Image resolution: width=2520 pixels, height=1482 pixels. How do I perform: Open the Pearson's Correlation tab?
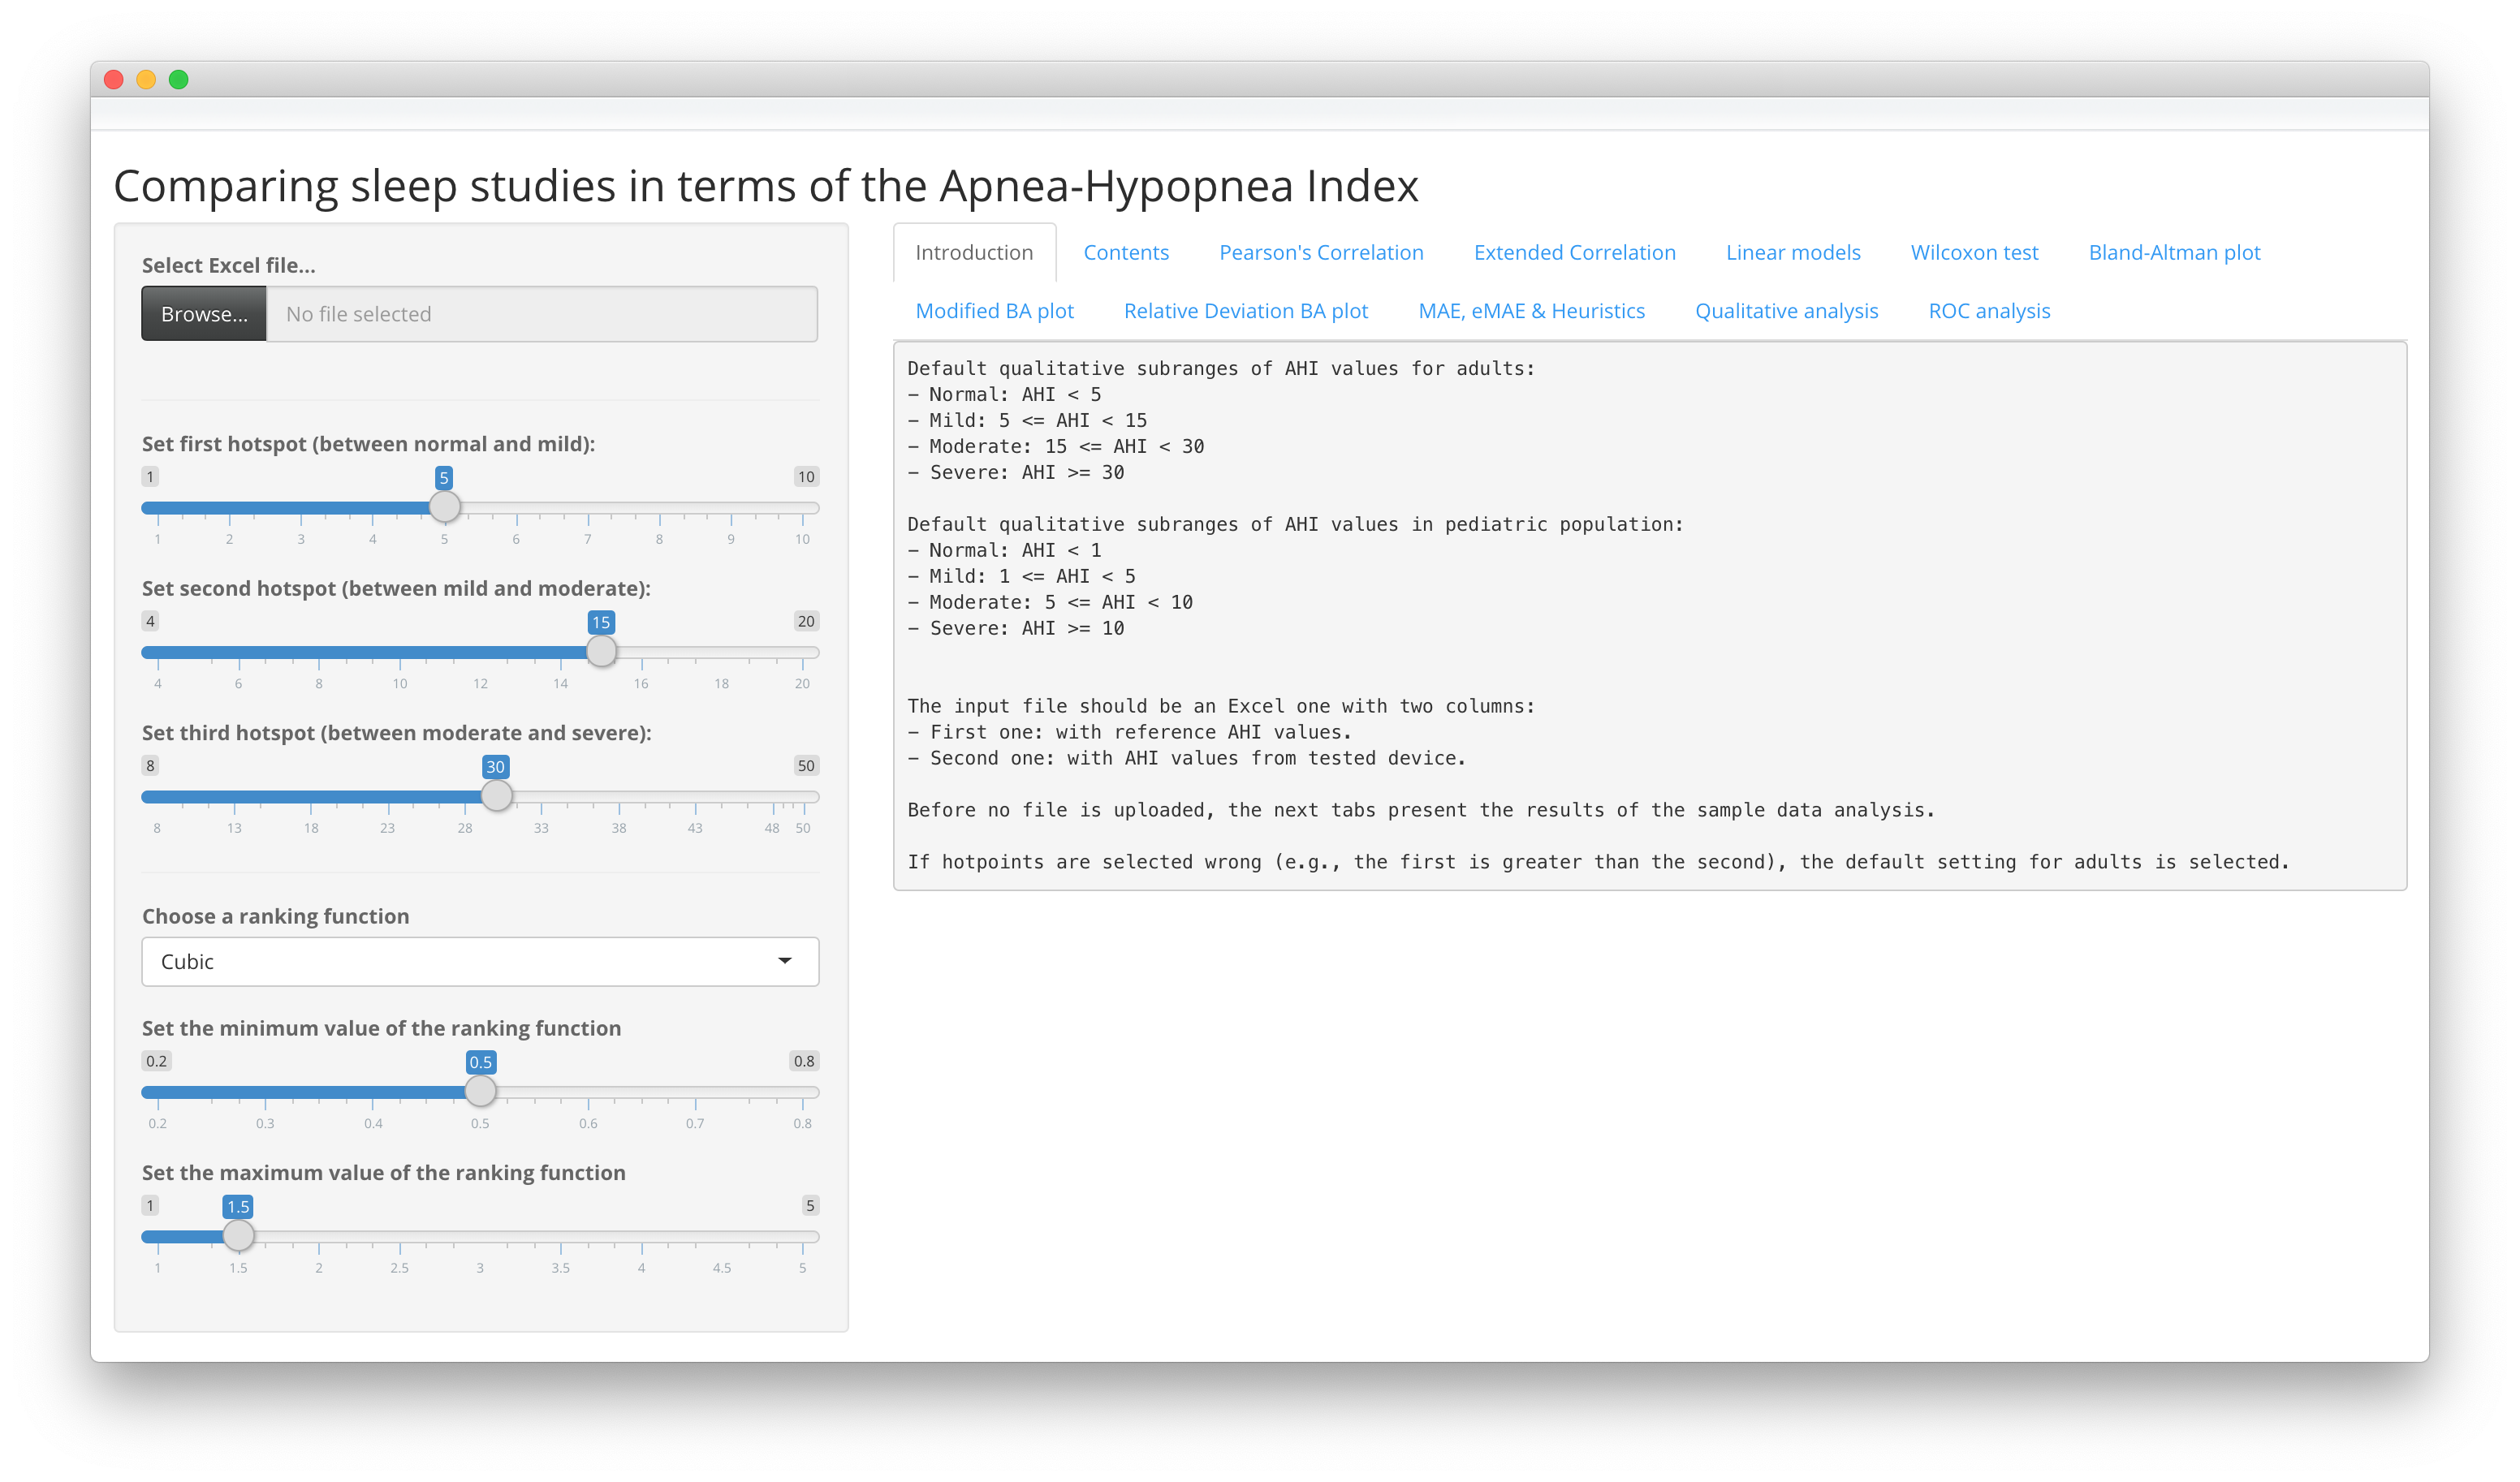(x=1321, y=252)
